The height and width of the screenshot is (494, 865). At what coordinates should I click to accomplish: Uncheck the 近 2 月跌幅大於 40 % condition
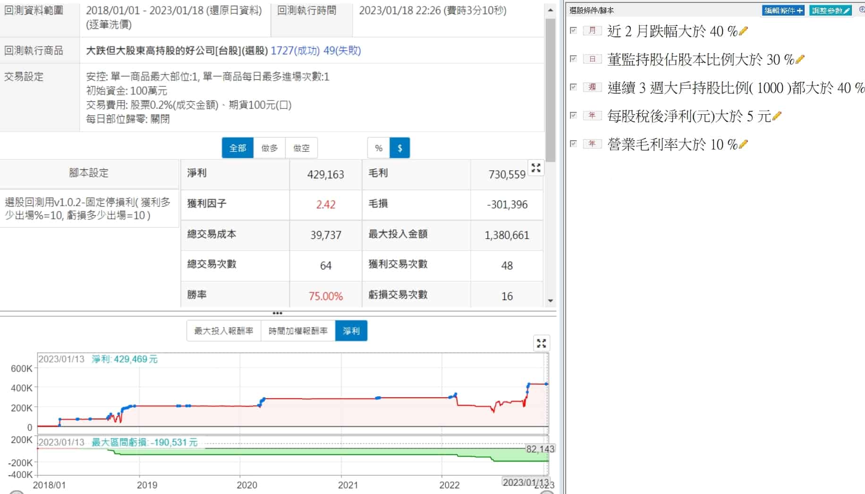pos(573,31)
